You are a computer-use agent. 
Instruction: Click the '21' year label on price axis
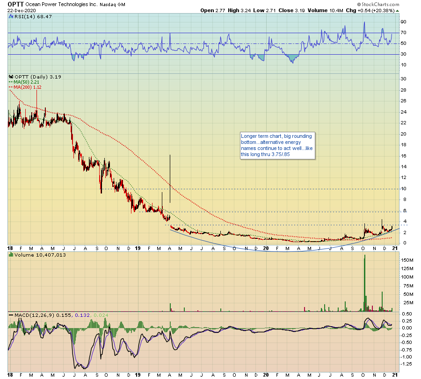(x=395, y=248)
